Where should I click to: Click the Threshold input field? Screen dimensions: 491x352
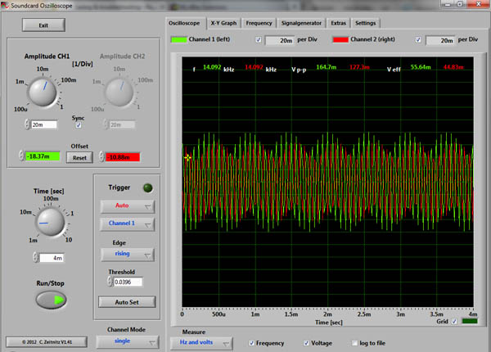(x=129, y=282)
